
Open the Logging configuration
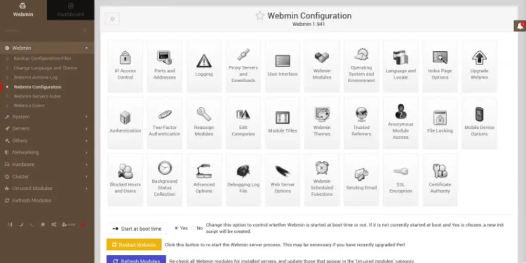[x=204, y=66]
